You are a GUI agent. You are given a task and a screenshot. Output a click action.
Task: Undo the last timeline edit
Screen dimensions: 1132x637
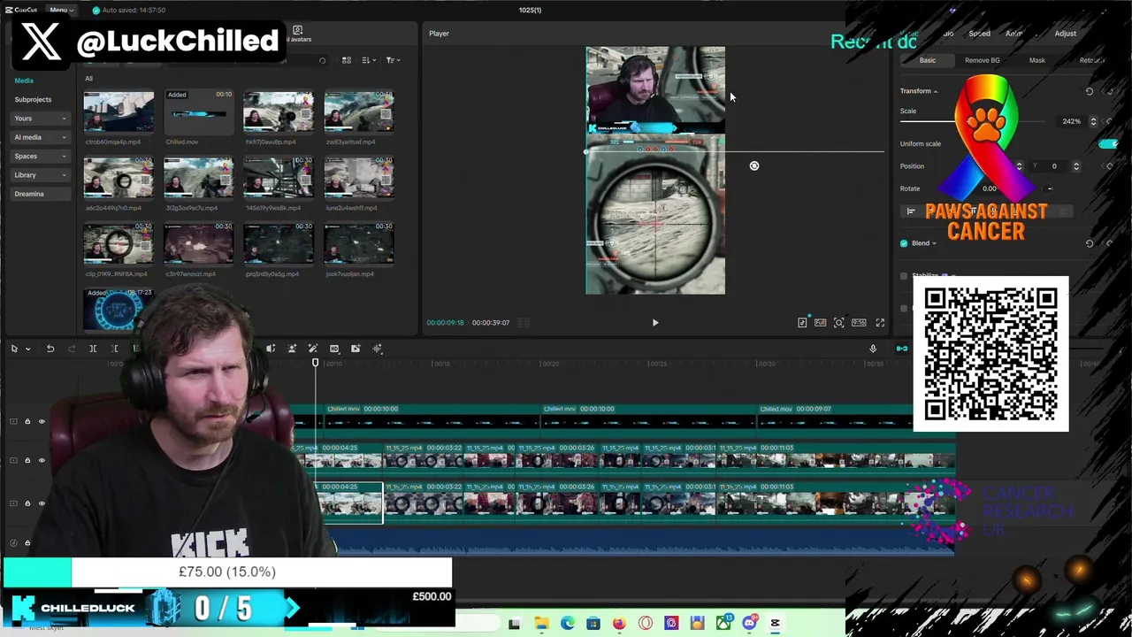(50, 349)
